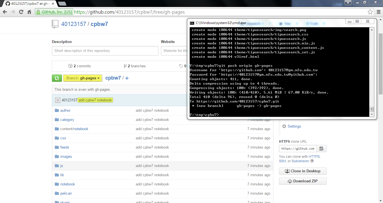Click the category folder icon

pyautogui.click(x=57, y=120)
